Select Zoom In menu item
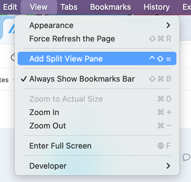The image size is (191, 182). click(x=97, y=112)
